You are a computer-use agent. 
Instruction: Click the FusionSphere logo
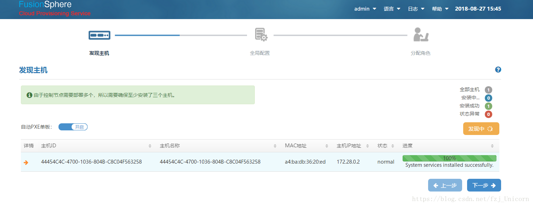[45, 5]
